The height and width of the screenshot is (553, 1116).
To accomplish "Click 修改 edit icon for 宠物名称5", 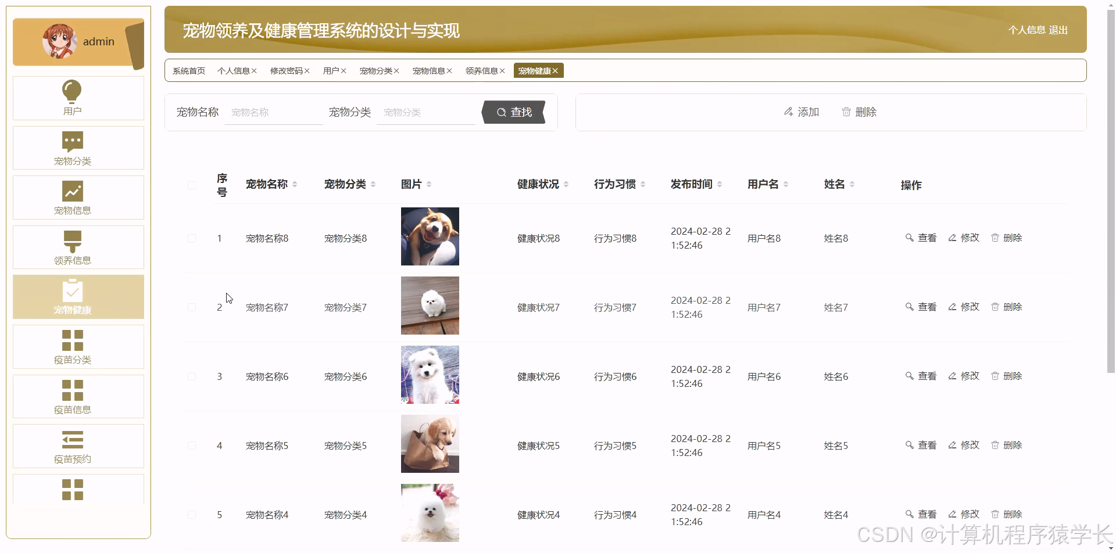I will click(952, 445).
